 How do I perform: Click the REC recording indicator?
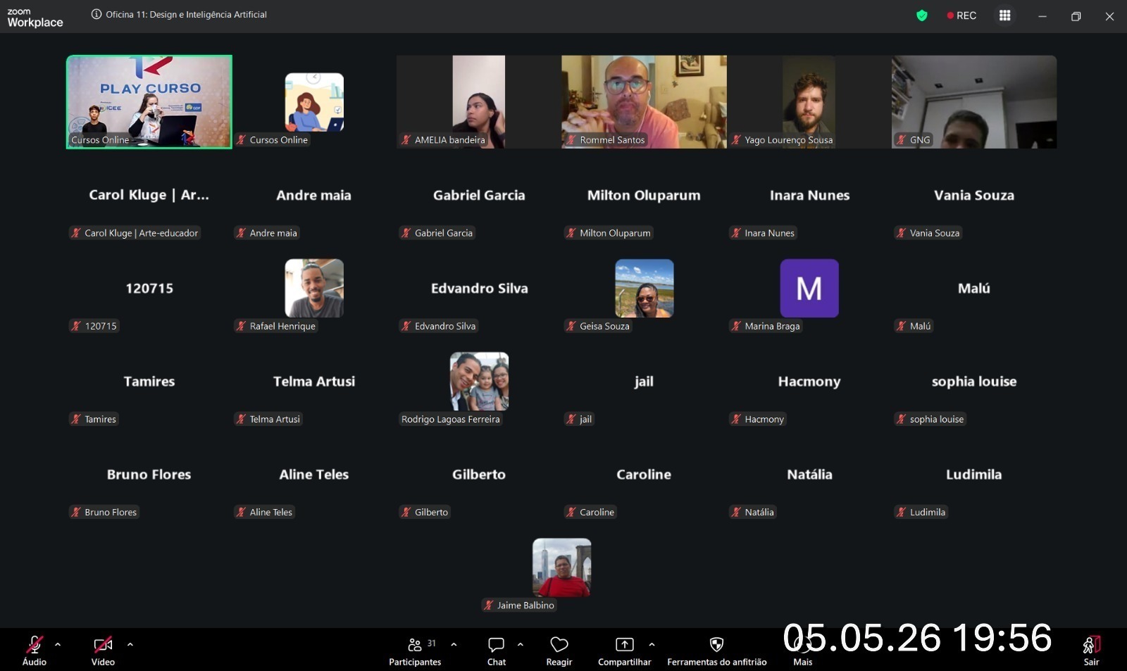(961, 15)
